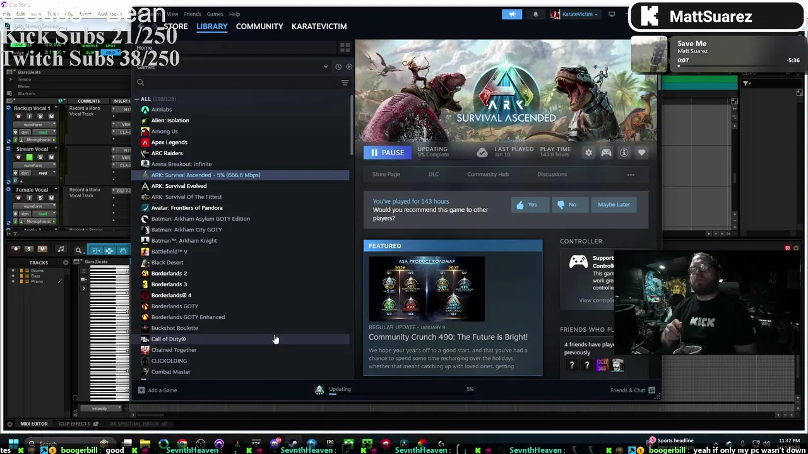The image size is (808, 454).
Task: Open the three-dots more links menu
Action: (631, 175)
